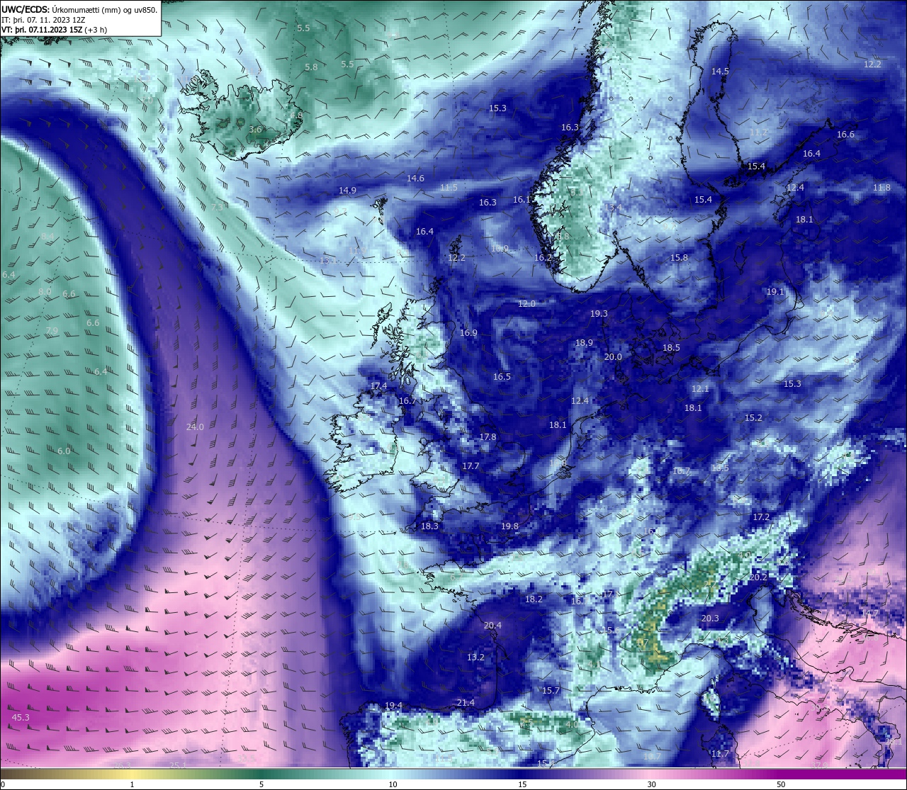Screen dimensions: 907x790
Task: Click the 17.8 value over England
Action: (x=488, y=436)
